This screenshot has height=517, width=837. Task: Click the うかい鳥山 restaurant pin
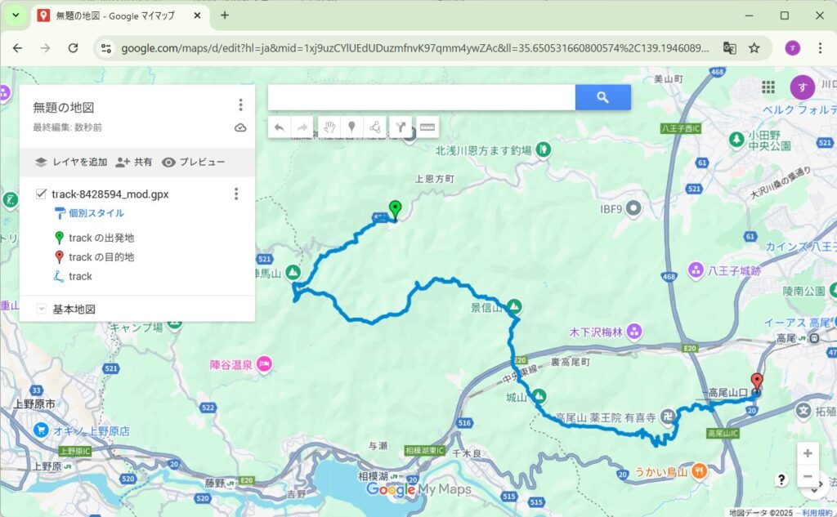700,471
